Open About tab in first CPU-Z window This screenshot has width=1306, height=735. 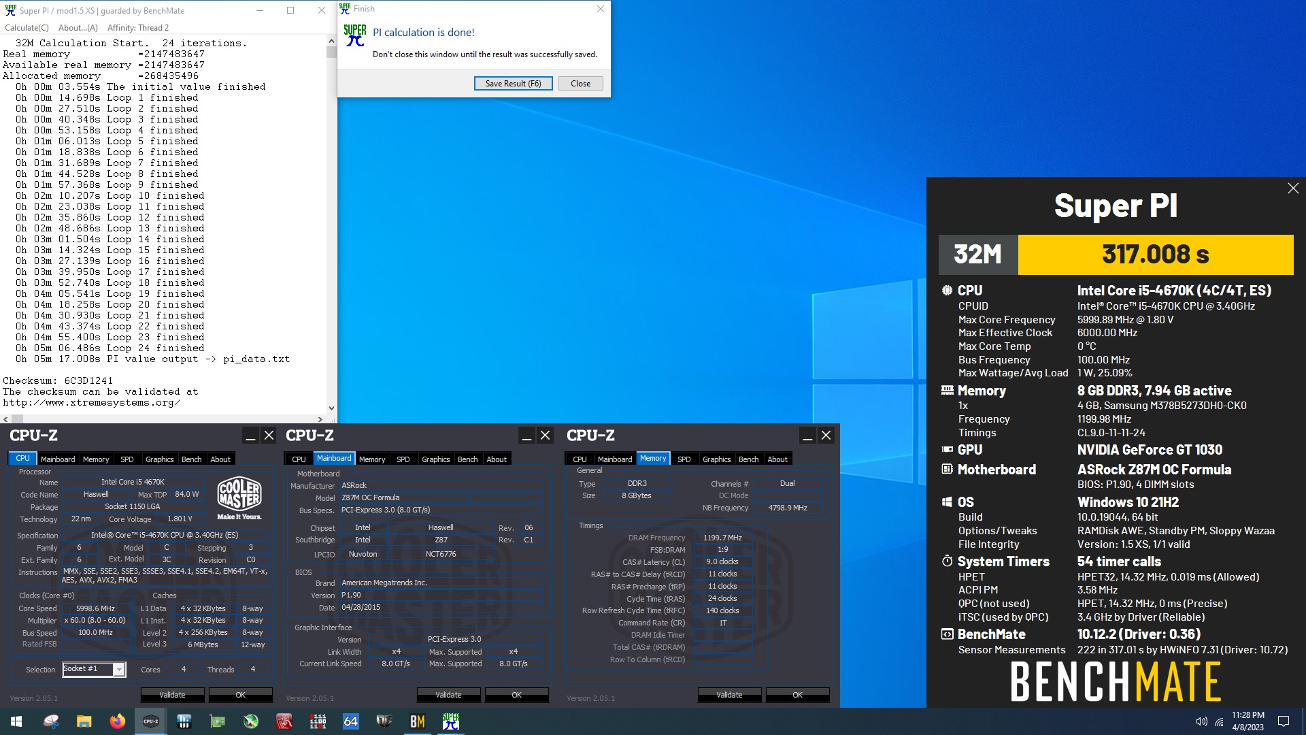click(x=220, y=459)
